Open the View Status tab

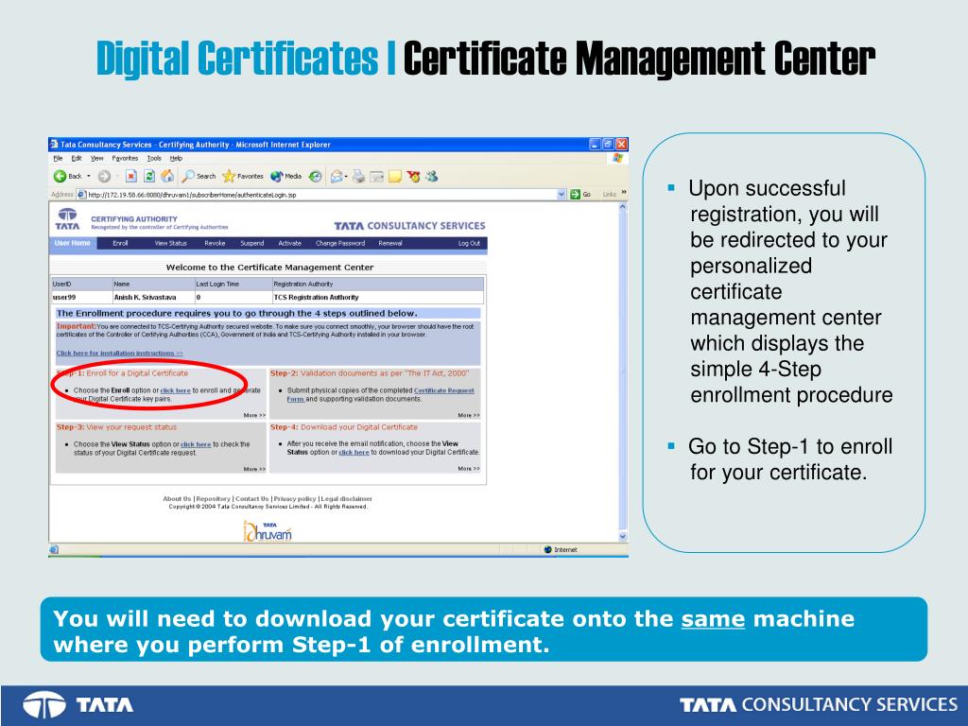point(170,243)
